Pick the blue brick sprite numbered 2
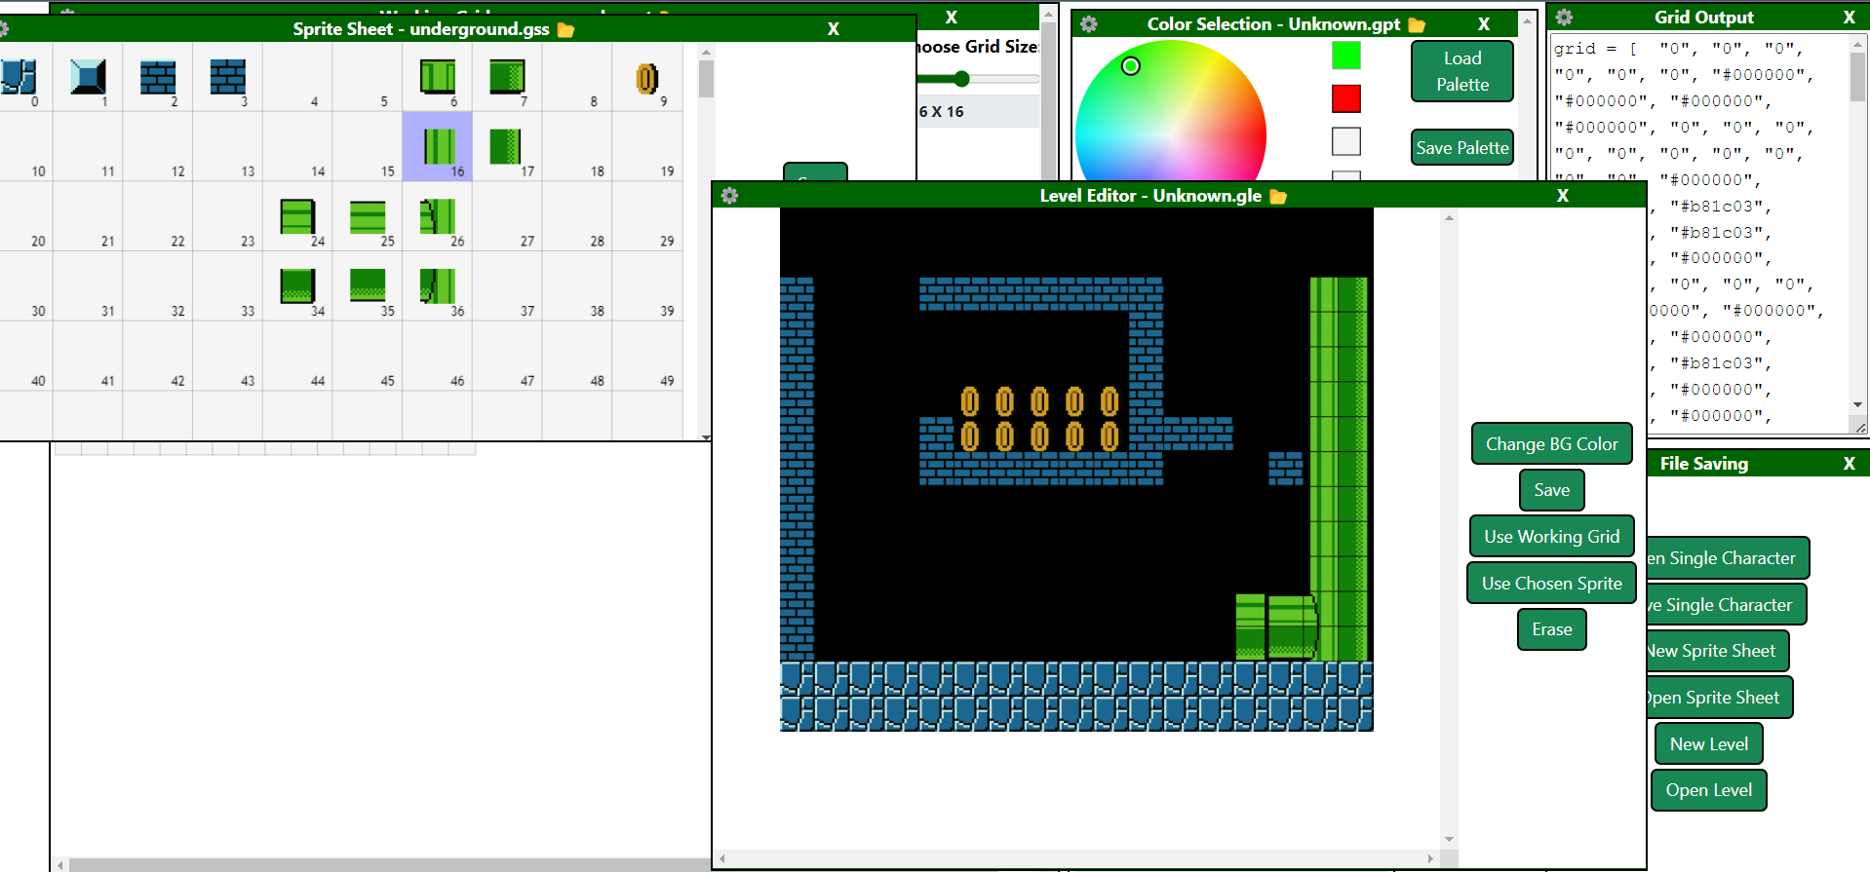This screenshot has height=872, width=1870. click(x=158, y=76)
